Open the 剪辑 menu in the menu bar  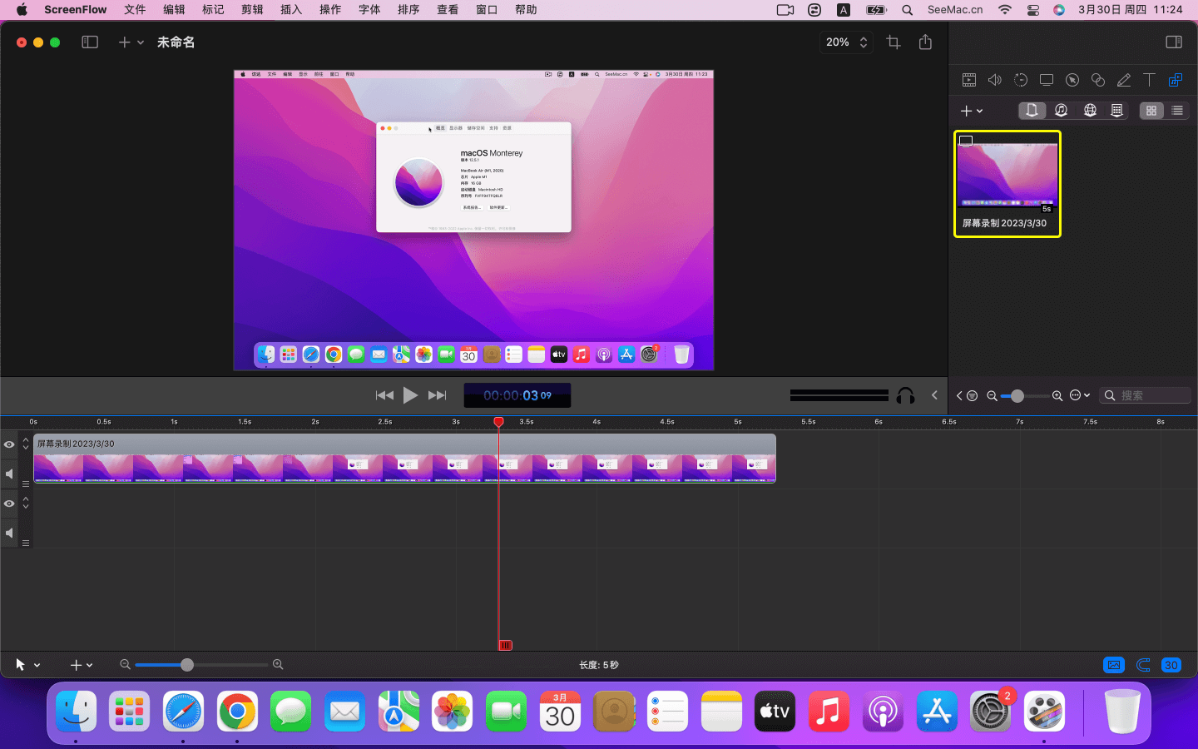coord(252,10)
